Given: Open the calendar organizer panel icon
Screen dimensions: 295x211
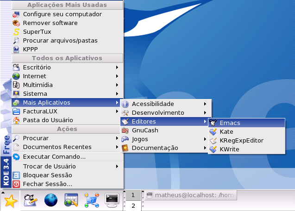Looking at the screenshot, I should [x=71, y=200].
